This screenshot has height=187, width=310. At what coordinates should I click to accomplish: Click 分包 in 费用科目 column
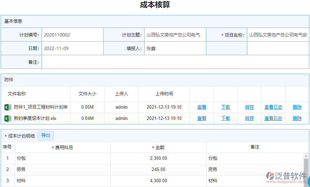(x=21, y=158)
